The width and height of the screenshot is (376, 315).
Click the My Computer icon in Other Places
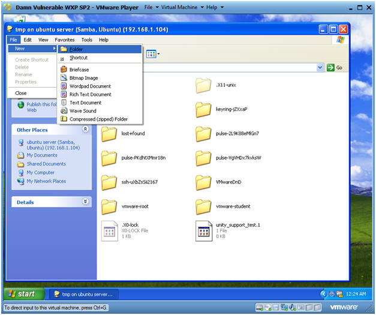click(20, 173)
